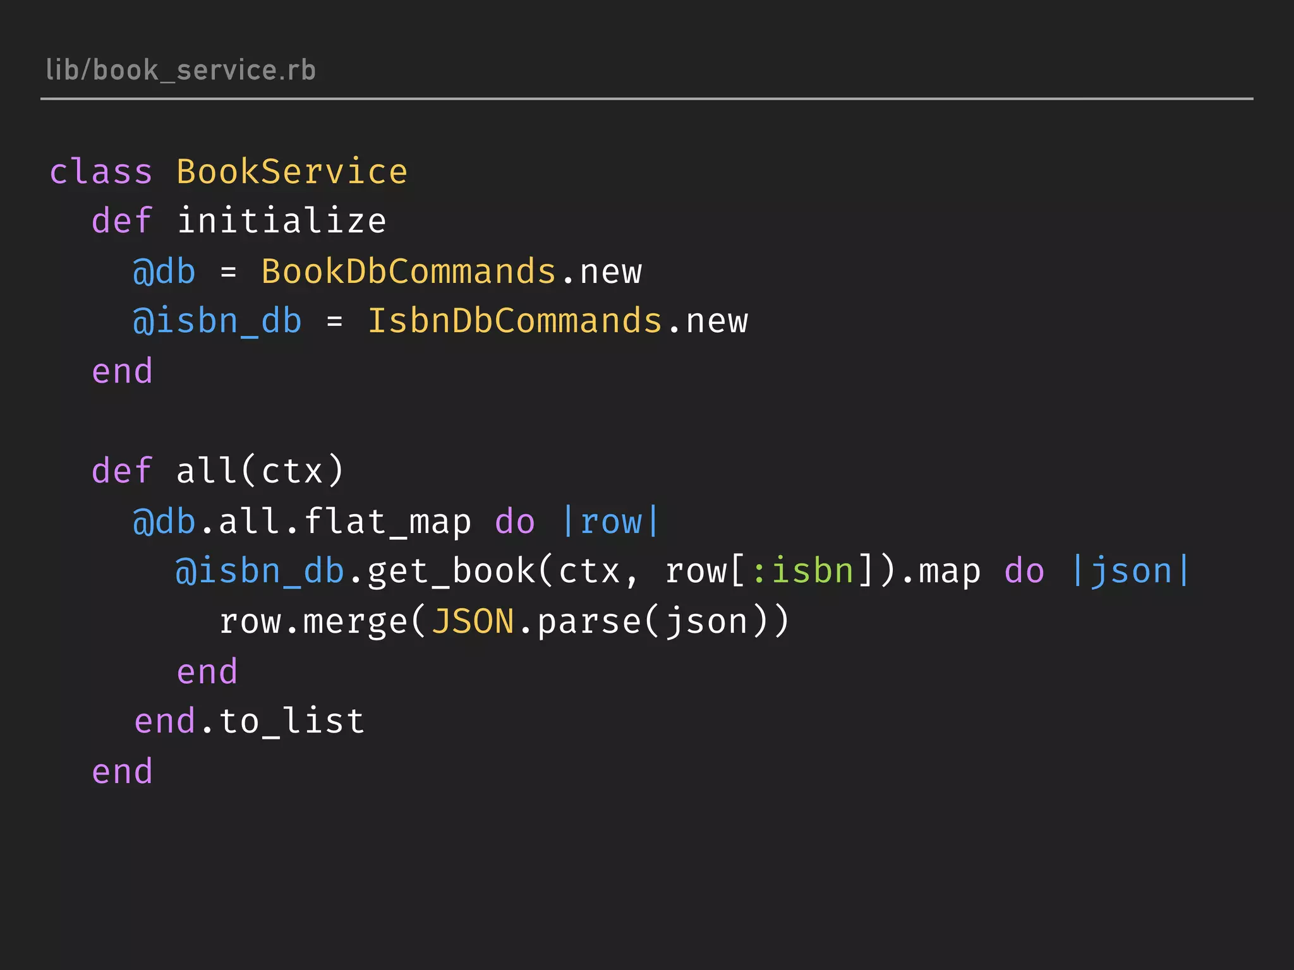Click 'get_book' method call
This screenshot has height=970, width=1294.
tap(451, 572)
